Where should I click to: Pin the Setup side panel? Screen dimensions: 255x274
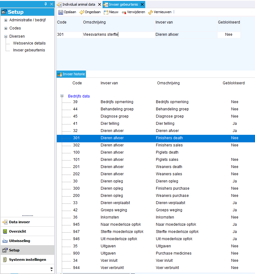point(45,4)
